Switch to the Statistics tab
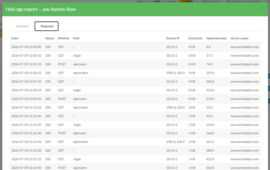Viewport: 270px width, 170px height. tap(22, 26)
